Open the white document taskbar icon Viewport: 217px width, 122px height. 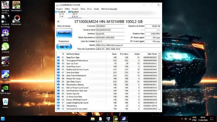[x=100, y=119]
